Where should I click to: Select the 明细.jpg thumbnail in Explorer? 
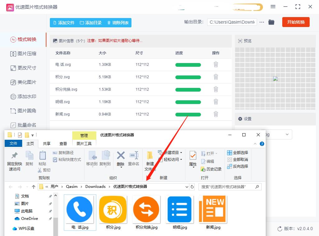[x=179, y=209]
